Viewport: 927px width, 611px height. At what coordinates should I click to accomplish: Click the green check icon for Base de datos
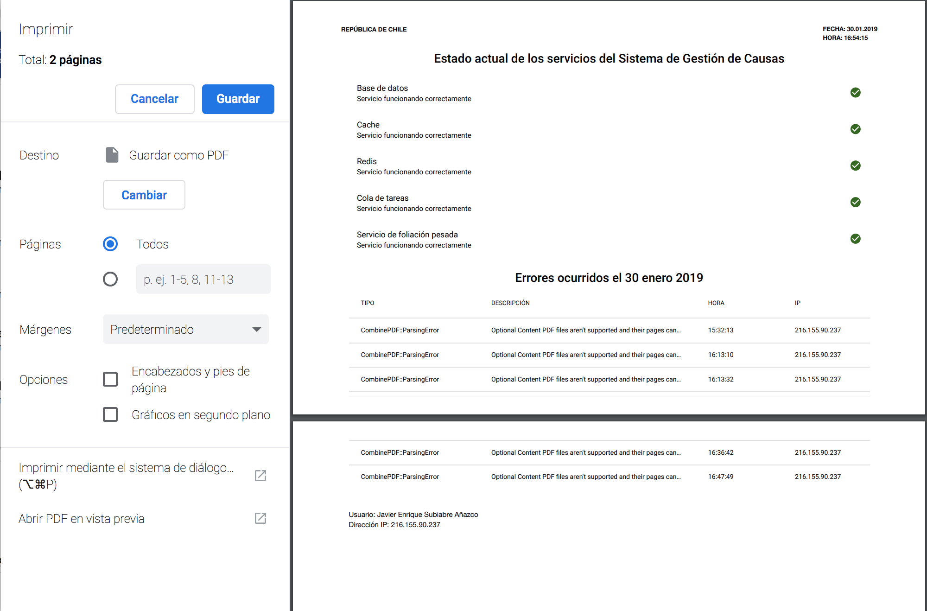tap(855, 92)
